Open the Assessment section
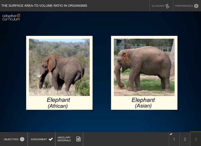The width and height of the screenshot is (201, 146). pos(42,139)
